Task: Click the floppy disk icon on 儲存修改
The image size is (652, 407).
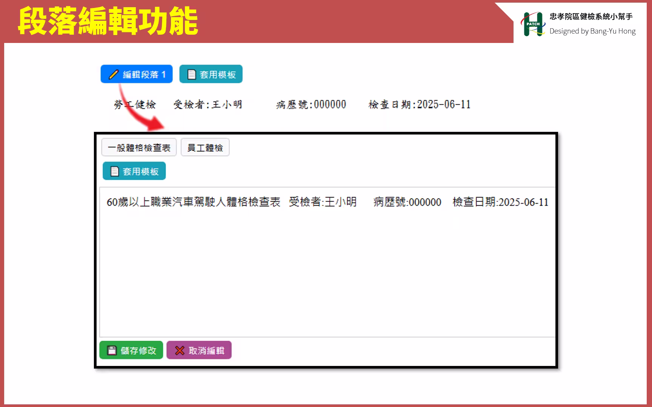Action: pos(112,350)
